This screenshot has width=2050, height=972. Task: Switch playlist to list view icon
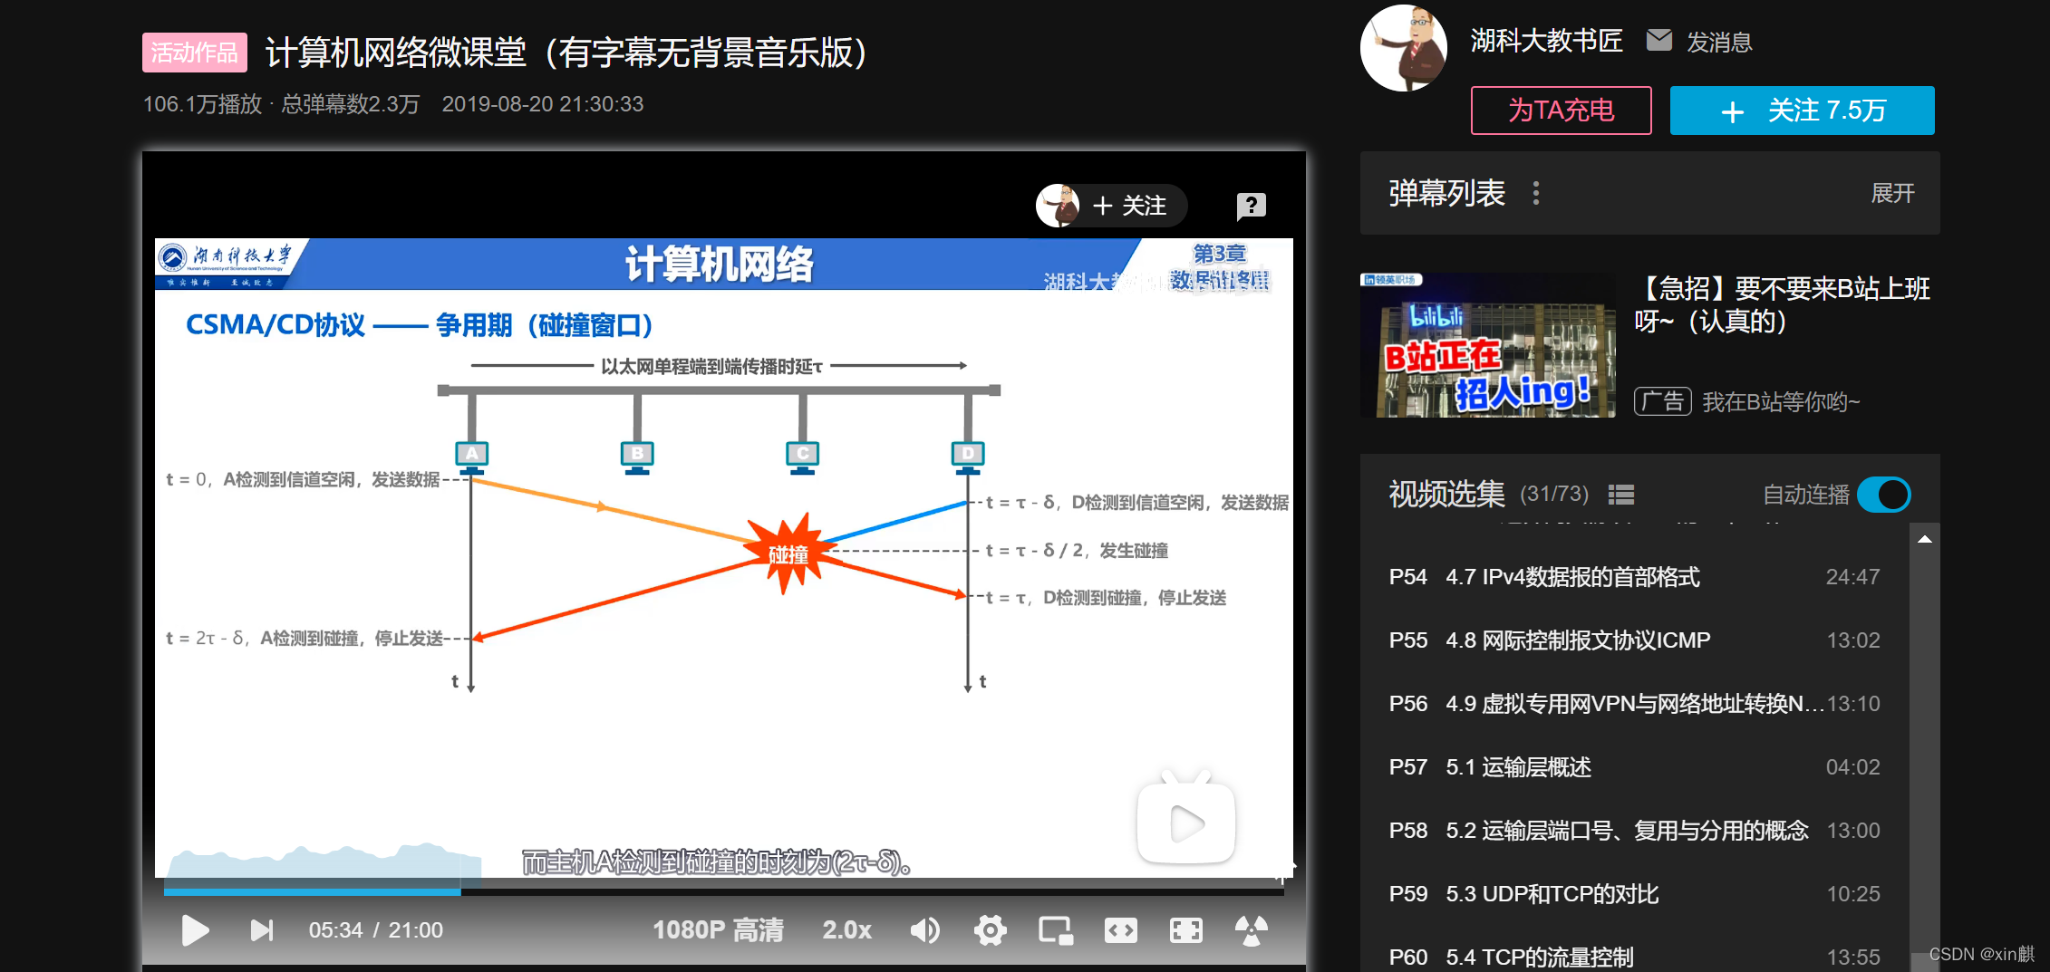point(1621,494)
